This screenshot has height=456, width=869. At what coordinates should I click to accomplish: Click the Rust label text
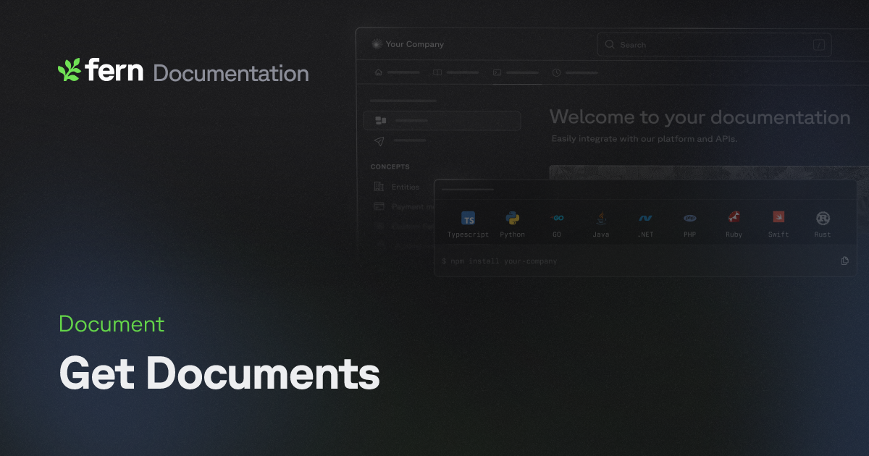coord(823,235)
